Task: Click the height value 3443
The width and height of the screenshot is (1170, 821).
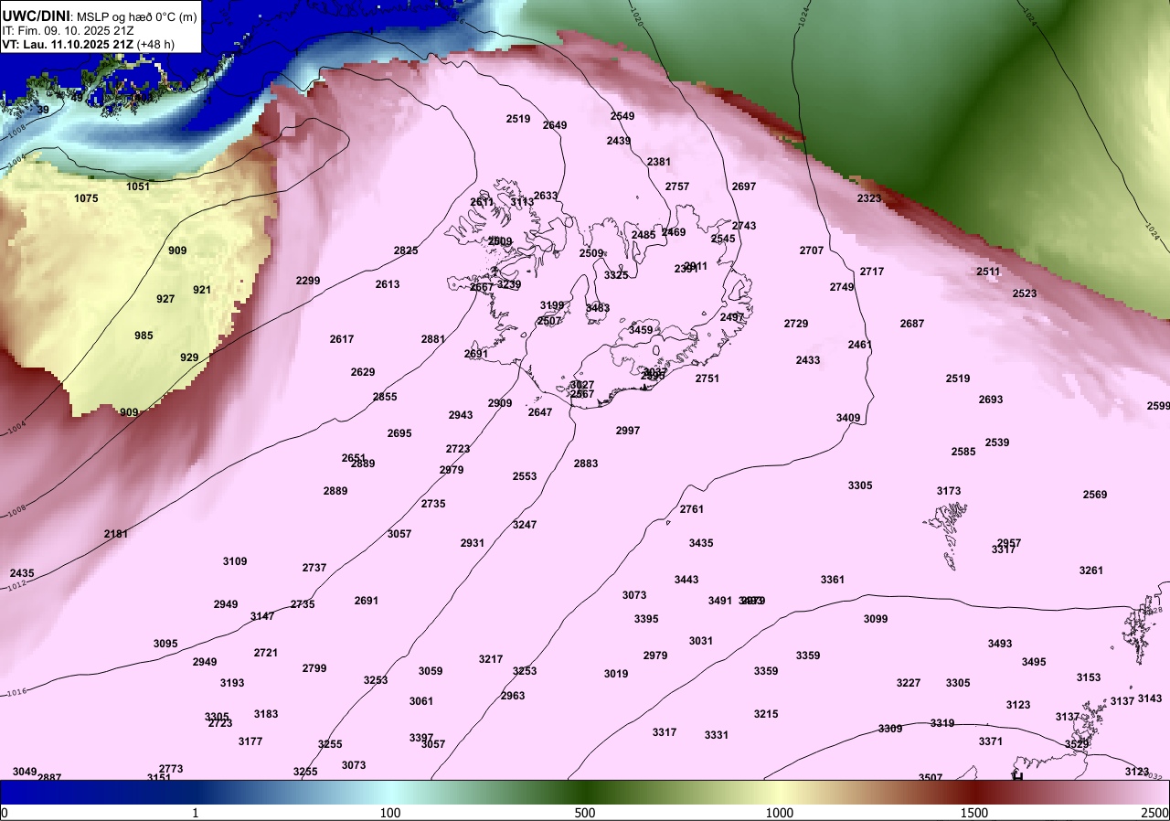Action: [686, 580]
